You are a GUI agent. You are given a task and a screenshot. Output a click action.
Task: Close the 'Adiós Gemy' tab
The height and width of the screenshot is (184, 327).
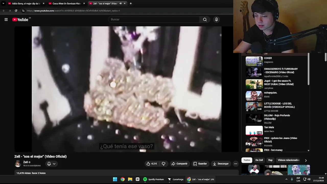(x=43, y=4)
